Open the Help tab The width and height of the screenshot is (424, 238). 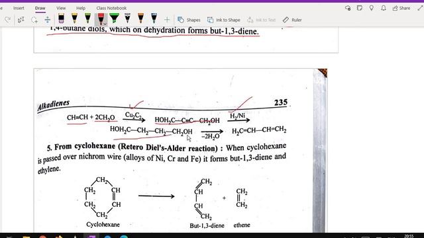click(81, 8)
